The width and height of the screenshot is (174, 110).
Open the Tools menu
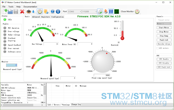pos(11,7)
